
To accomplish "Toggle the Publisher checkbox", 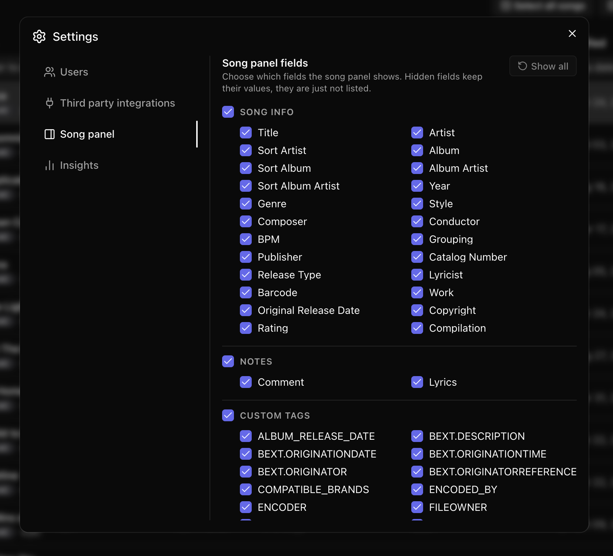I will click(246, 257).
